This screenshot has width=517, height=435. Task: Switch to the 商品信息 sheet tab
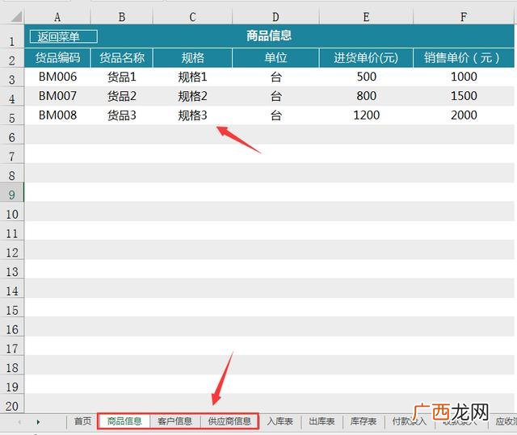(x=124, y=420)
